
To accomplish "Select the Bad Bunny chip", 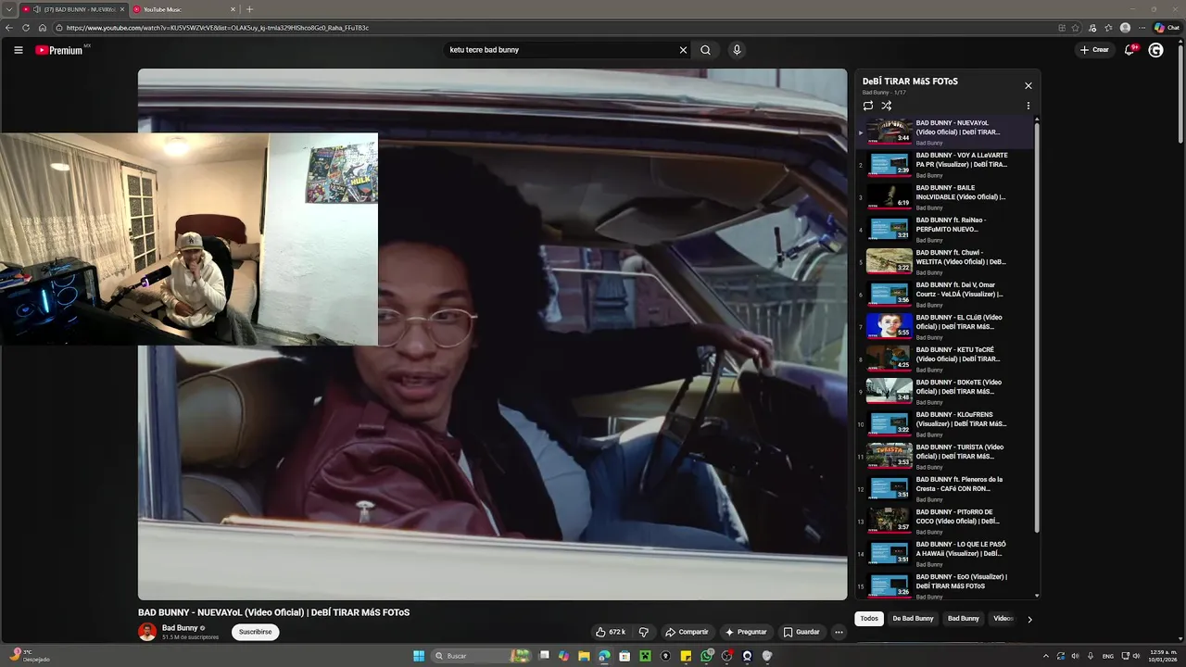I will (x=963, y=619).
